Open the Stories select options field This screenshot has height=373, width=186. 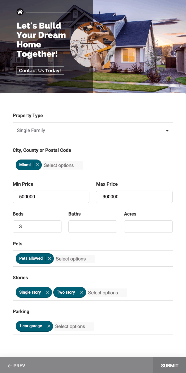(107, 293)
